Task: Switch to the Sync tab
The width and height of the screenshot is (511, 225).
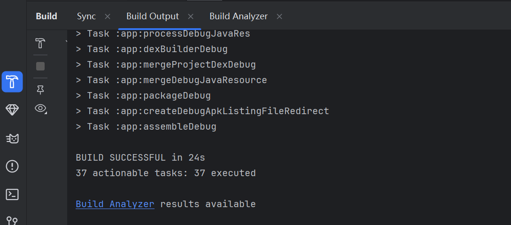Action: [86, 16]
